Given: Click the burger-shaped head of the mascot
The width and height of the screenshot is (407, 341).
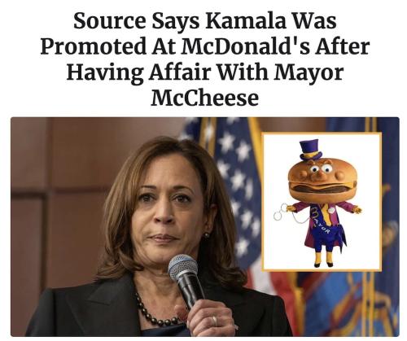Looking at the screenshot, I should click(321, 181).
